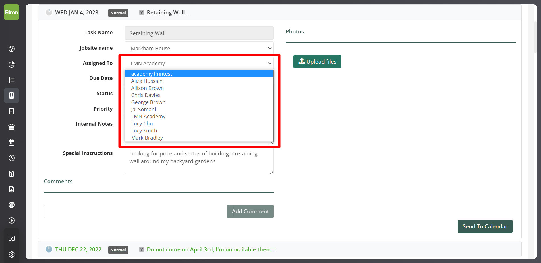Screen dimensions: 541x263
Task: Choose Mark Bradley from the assignee list
Action: pos(199,138)
